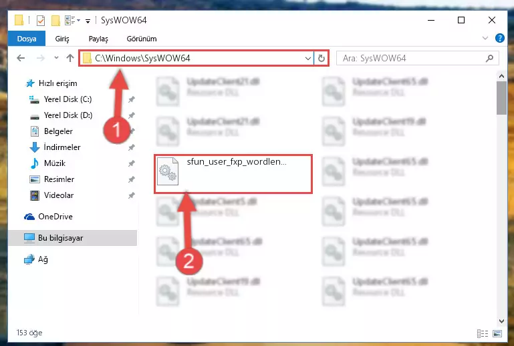Click the address bar path C:\Windows\SysWOW64
This screenshot has width=514, height=346.
pos(142,58)
